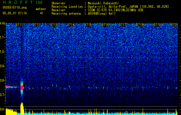This screenshot has height=115, width=181.
Task: Click time marker 0714
Action: pos(71,25)
